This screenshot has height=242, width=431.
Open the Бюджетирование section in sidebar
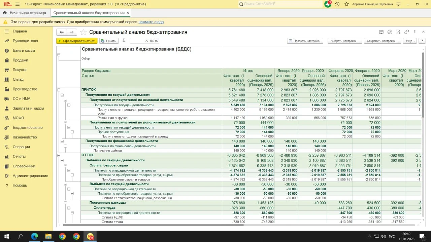28,128
